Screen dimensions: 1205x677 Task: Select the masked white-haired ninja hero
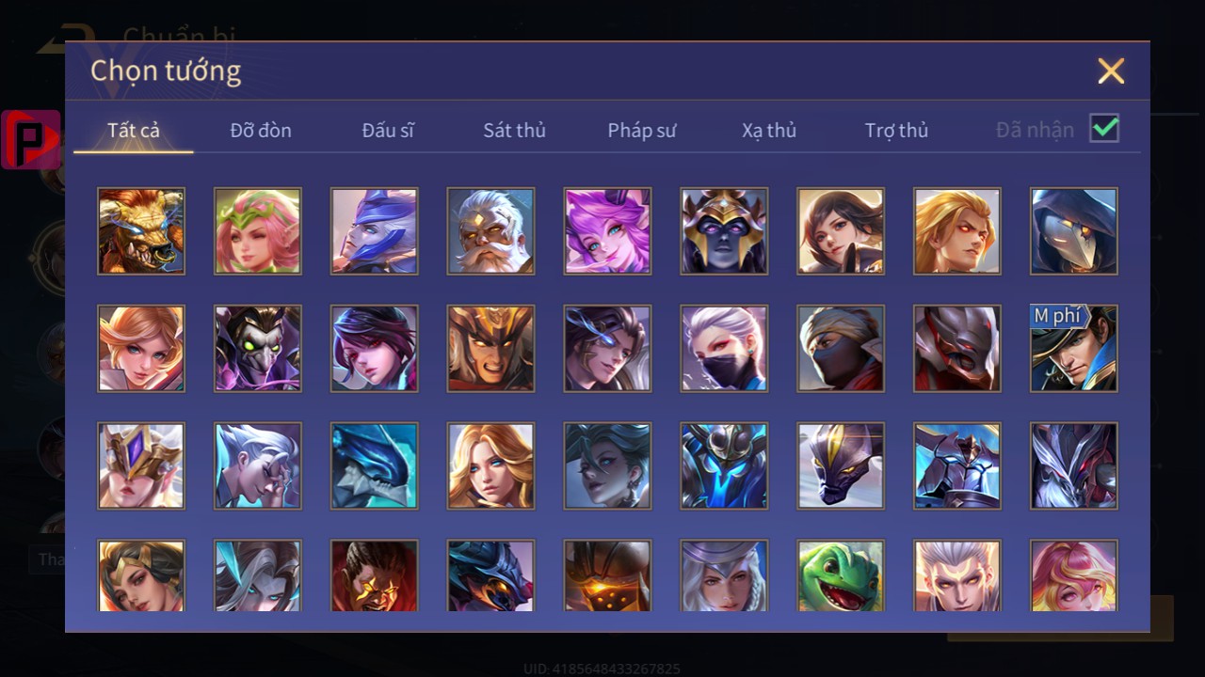point(725,348)
